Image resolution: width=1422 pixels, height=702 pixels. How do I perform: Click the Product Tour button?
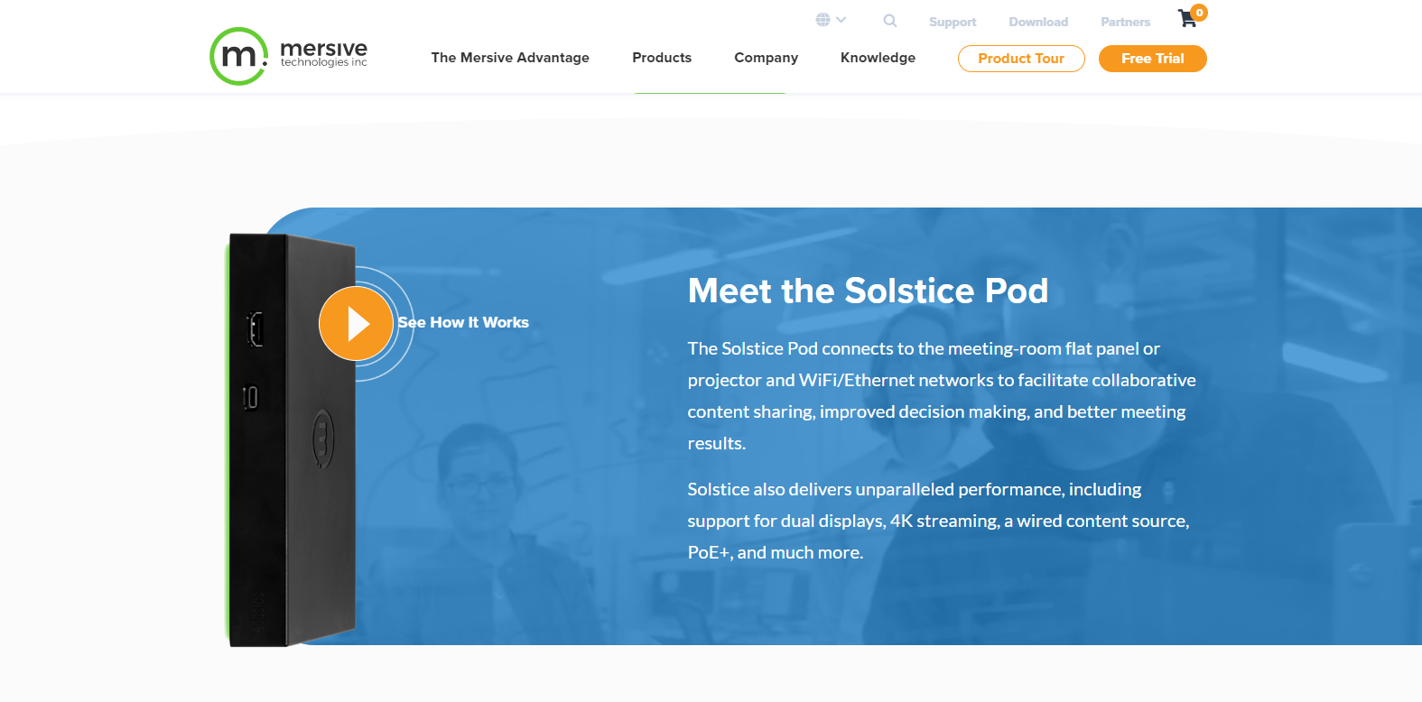click(1021, 59)
